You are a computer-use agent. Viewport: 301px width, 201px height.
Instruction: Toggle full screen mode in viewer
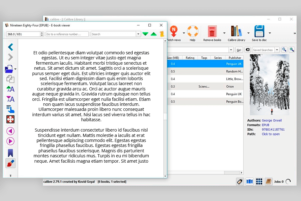pyautogui.click(x=10, y=119)
